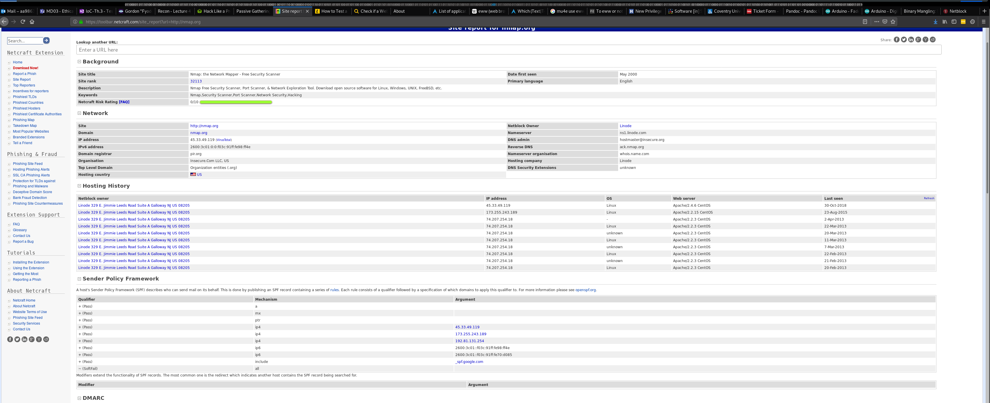Open the site rank 32113 link
This screenshot has width=990, height=403.
click(x=196, y=81)
